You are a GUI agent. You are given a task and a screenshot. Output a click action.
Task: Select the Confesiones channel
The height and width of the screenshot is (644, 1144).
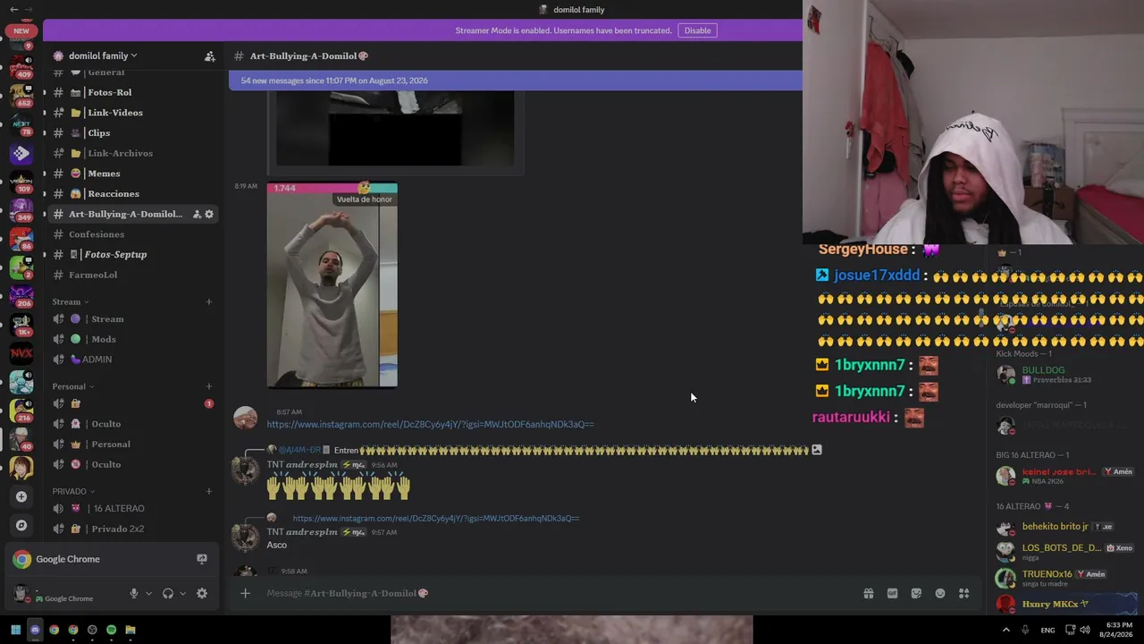131,234
